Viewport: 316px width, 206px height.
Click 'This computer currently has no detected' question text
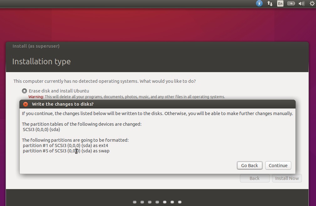105,81
